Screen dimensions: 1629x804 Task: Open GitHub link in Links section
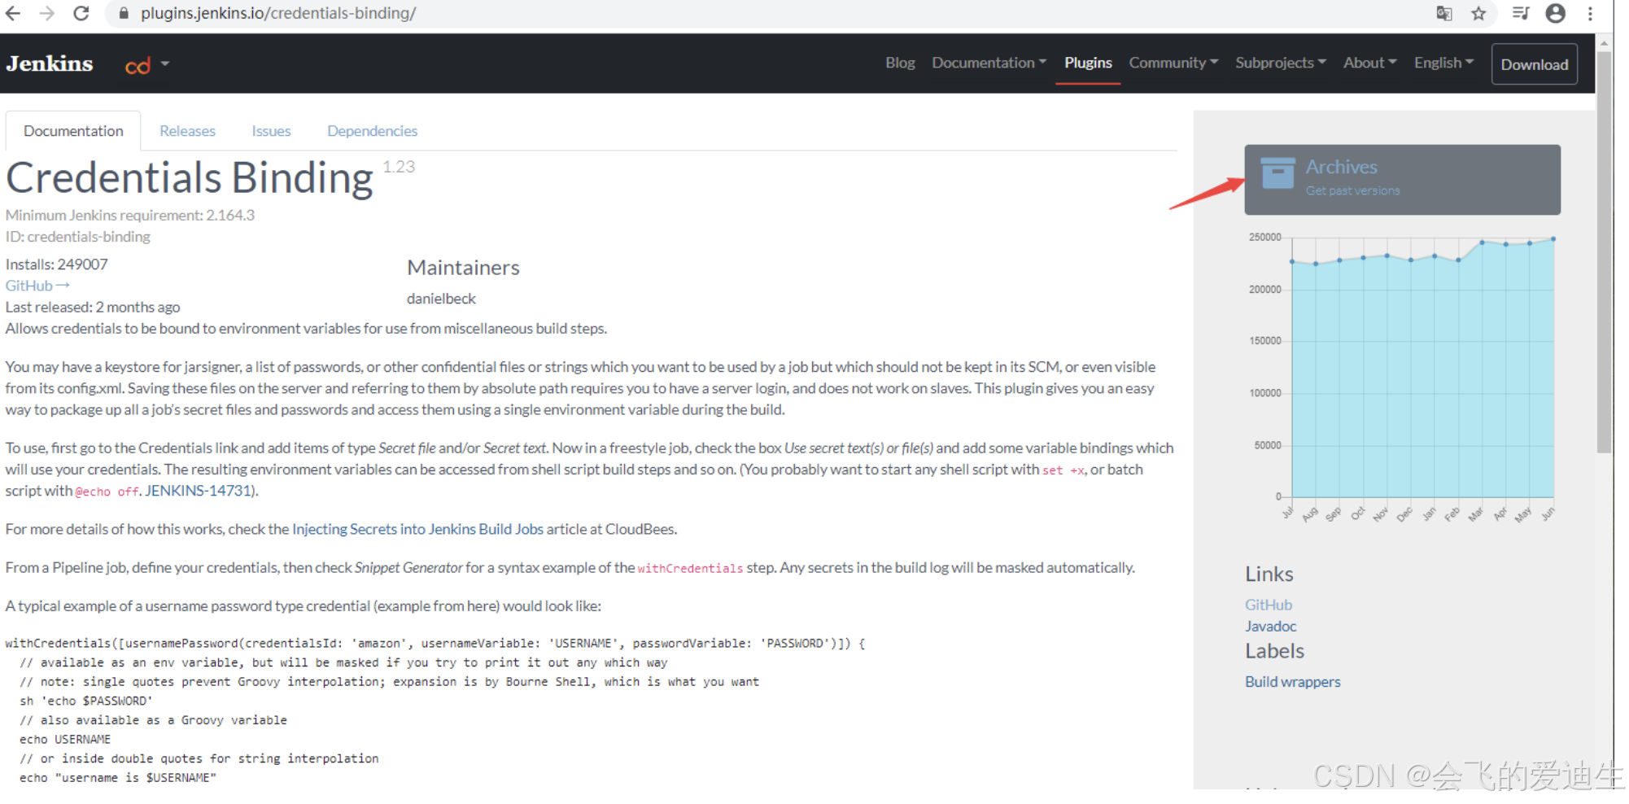(1268, 605)
